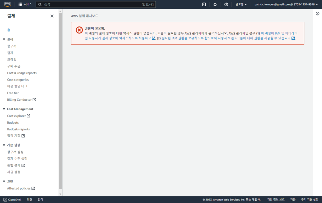Open the 필요한 IAM 권한 link
This screenshot has height=203, width=322.
click(228, 38)
